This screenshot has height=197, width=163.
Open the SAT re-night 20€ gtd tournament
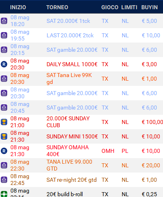point(71,180)
